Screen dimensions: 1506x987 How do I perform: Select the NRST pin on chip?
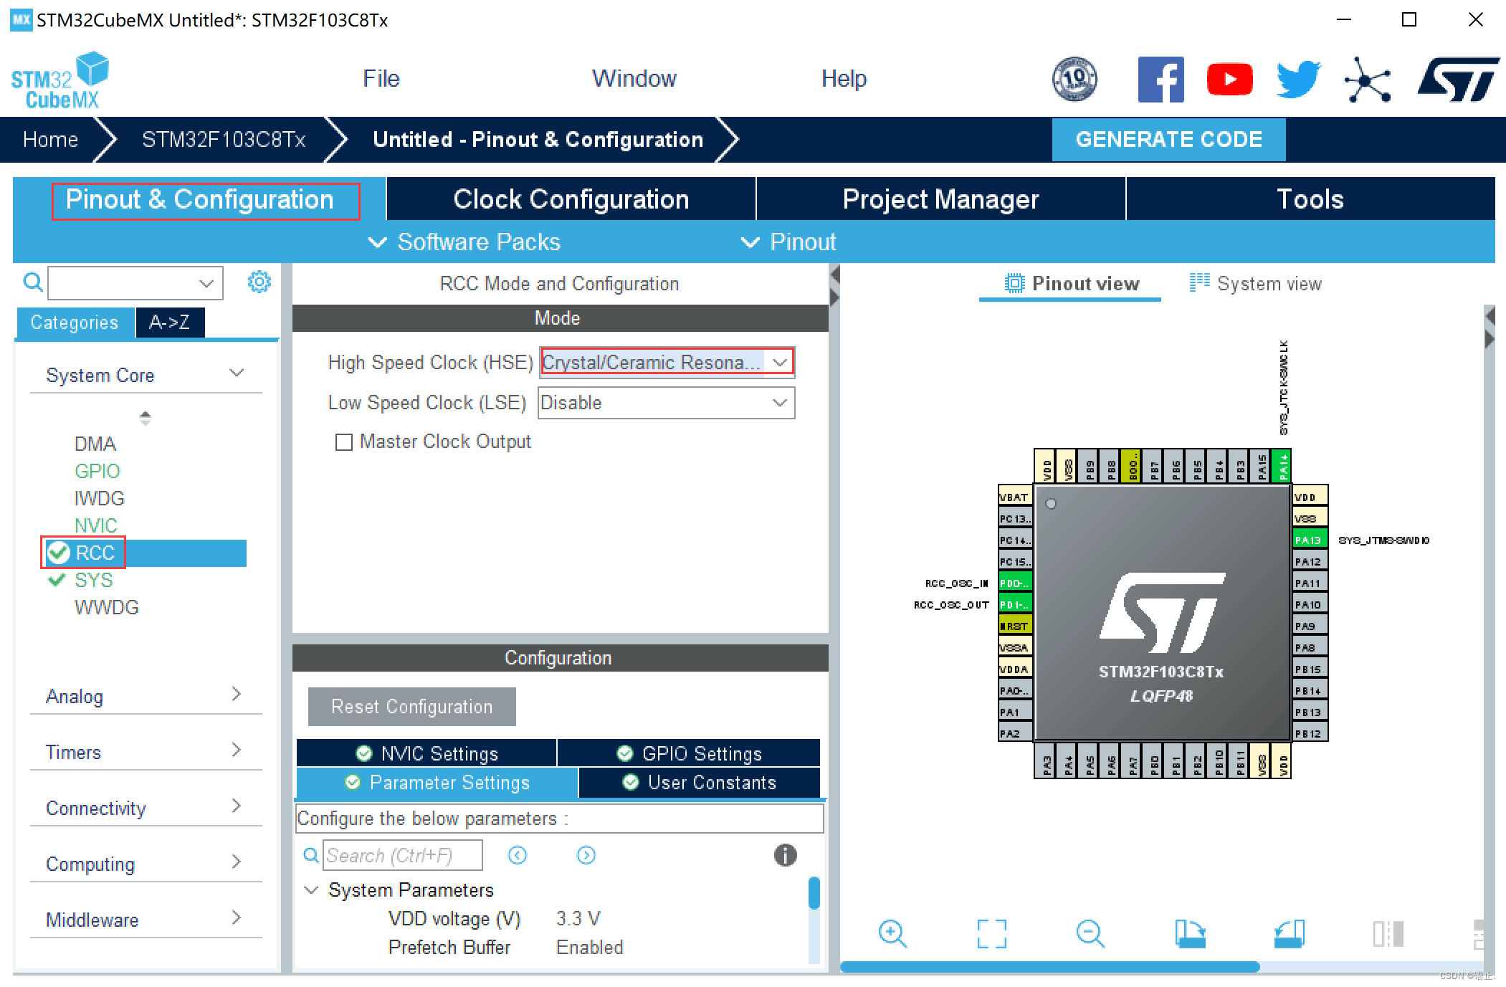coord(1015,626)
